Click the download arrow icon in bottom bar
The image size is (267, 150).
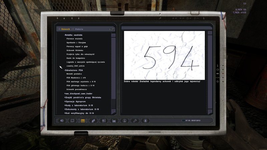pyautogui.click(x=145, y=120)
